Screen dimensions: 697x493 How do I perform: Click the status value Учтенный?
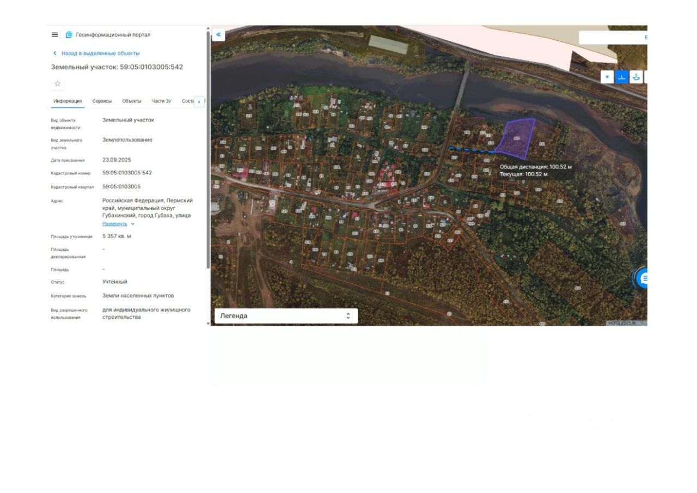(115, 282)
